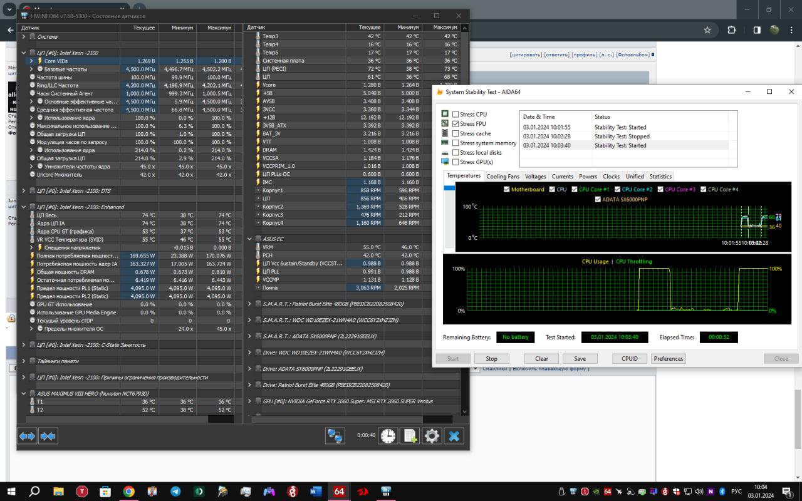Image resolution: width=802 pixels, height=501 pixels.
Task: Enable Stress GPU(s) checkbox
Action: click(x=456, y=162)
